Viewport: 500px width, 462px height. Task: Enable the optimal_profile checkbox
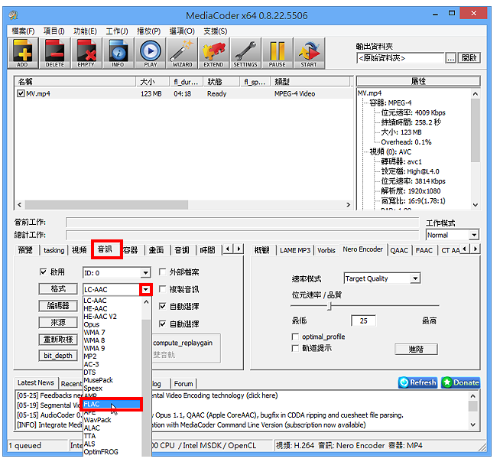pos(295,337)
